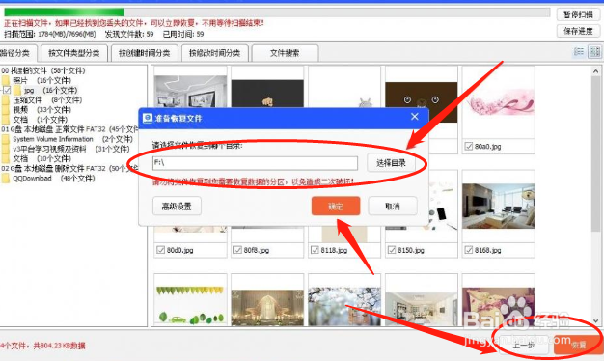This screenshot has width=604, height=361.
Task: Select wedding hall thumbnail
Action: (x=267, y=308)
